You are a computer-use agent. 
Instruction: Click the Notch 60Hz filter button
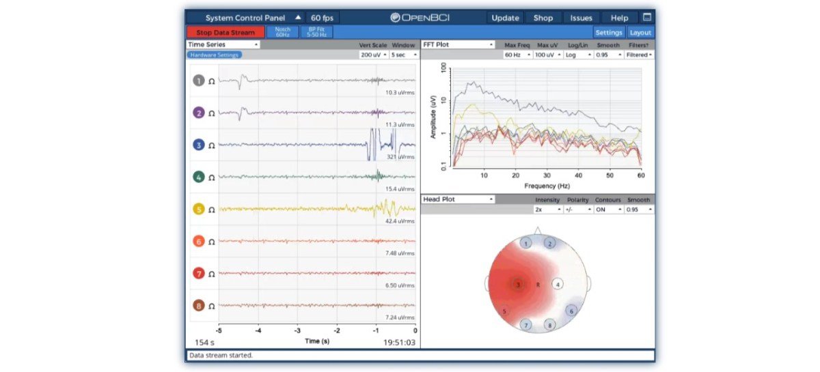[x=282, y=32]
